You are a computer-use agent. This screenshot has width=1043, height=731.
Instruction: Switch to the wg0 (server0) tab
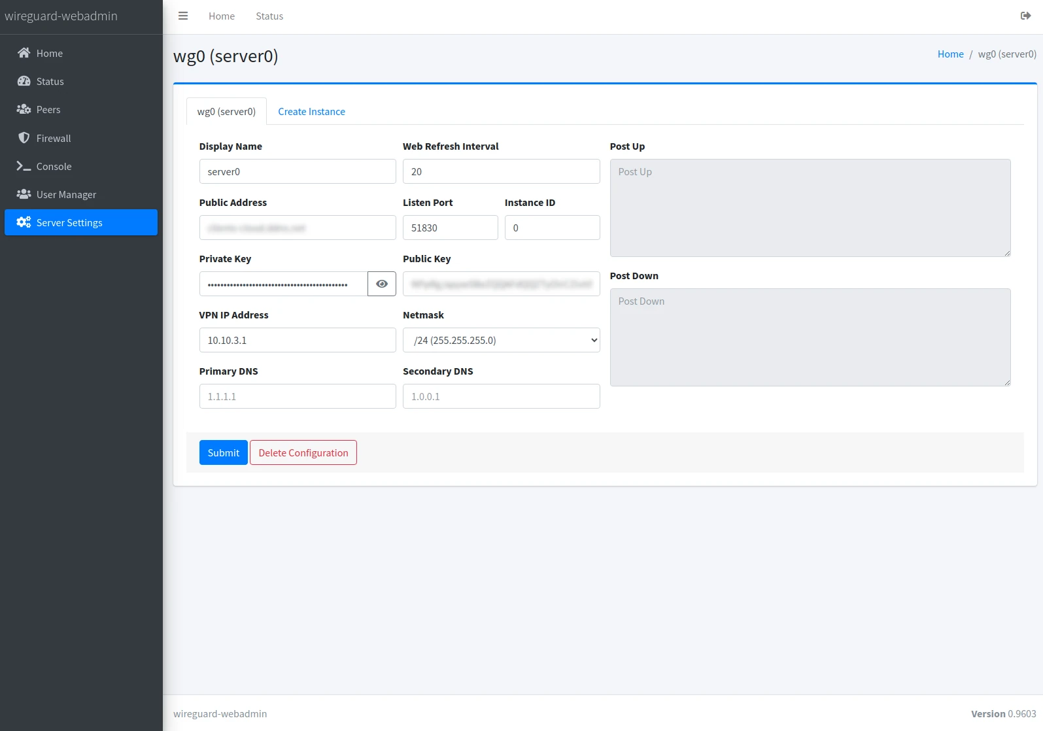pos(226,111)
